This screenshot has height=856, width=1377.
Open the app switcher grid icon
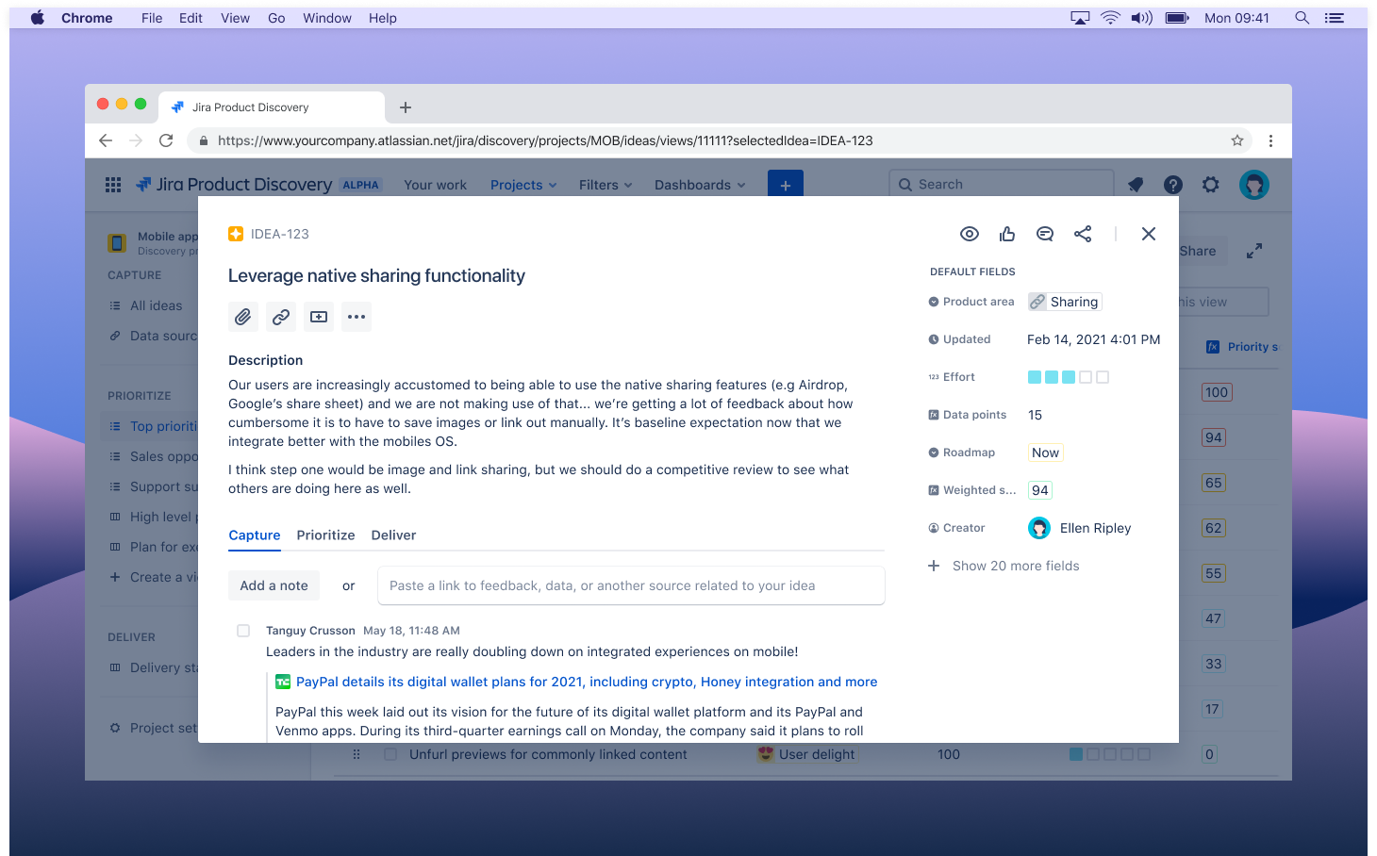pyautogui.click(x=113, y=185)
